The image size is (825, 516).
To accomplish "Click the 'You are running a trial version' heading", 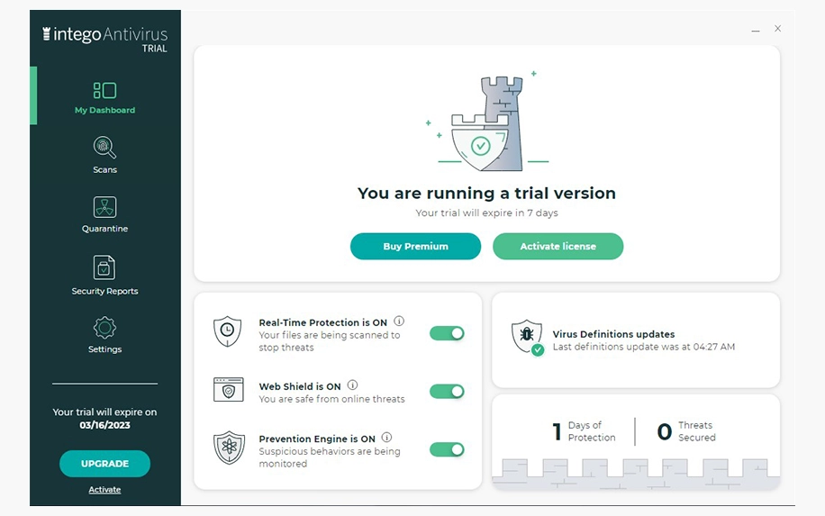I will coord(486,193).
